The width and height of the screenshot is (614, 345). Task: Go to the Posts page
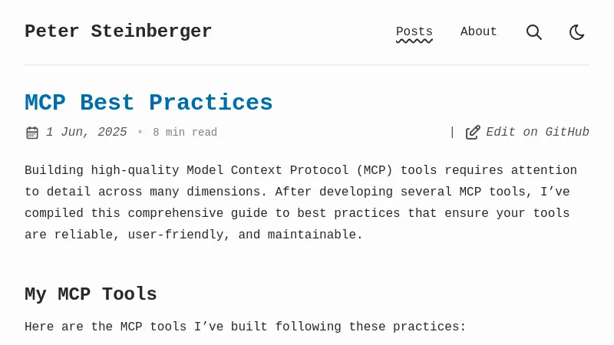pyautogui.click(x=414, y=32)
